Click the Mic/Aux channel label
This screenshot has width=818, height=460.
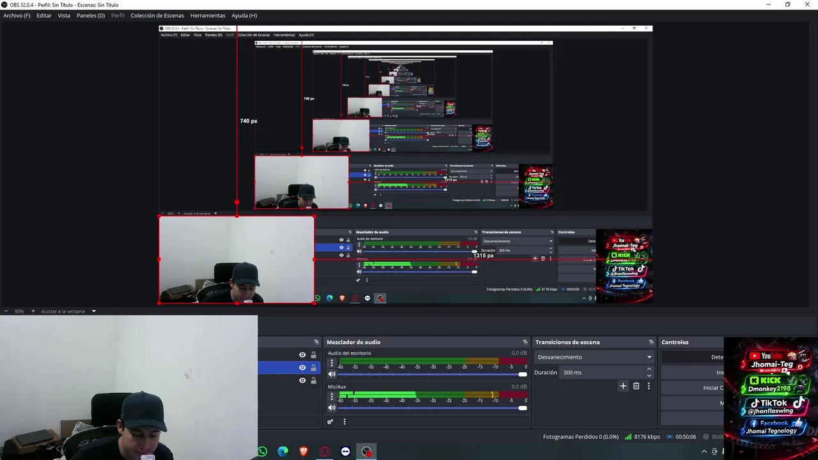click(x=337, y=387)
